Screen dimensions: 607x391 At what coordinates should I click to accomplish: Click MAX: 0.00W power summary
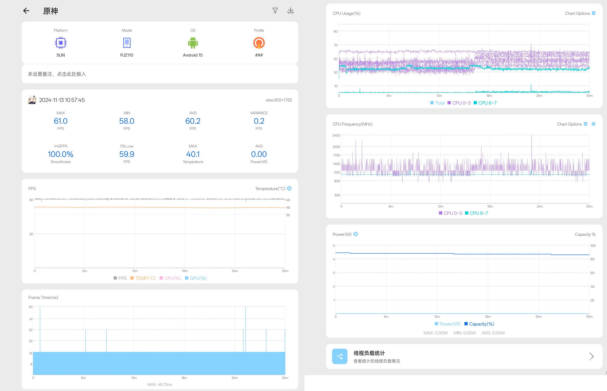click(x=435, y=333)
